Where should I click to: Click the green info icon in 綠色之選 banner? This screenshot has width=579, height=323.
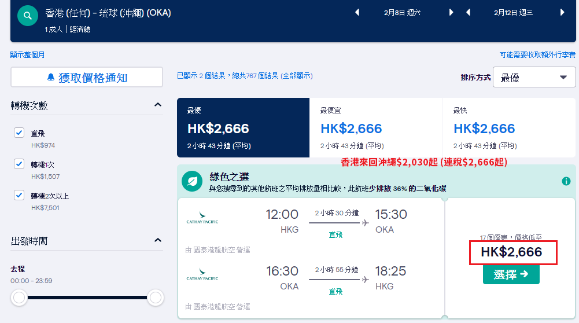(x=566, y=181)
